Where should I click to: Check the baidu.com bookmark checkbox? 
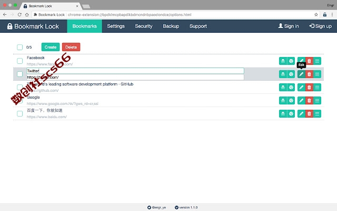tap(20, 114)
